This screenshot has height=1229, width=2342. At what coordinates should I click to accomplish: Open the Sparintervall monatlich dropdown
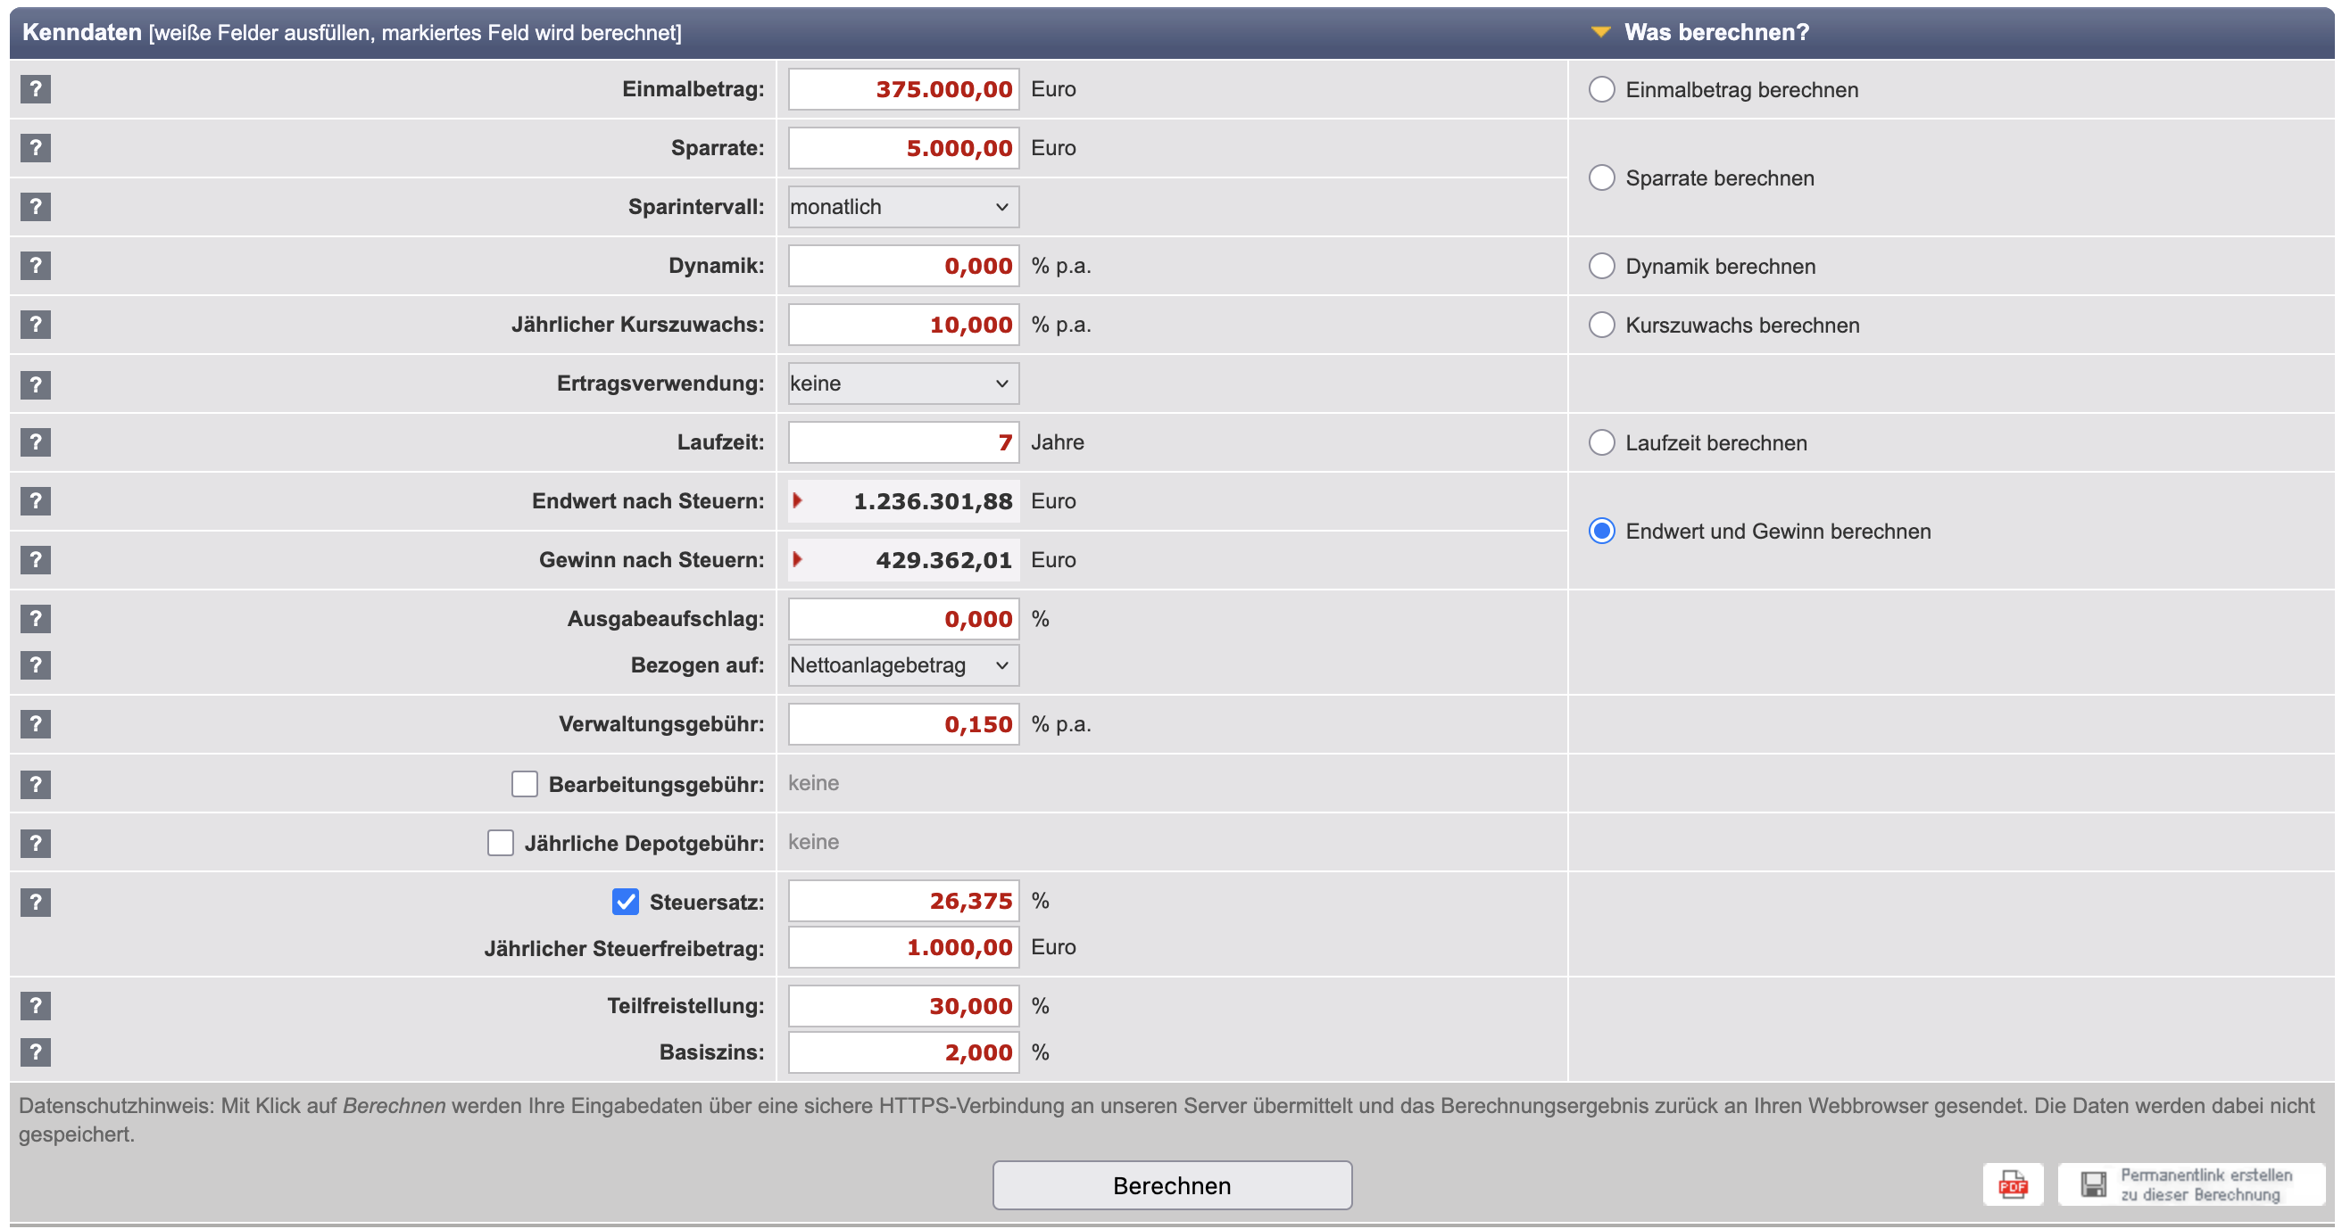click(903, 207)
